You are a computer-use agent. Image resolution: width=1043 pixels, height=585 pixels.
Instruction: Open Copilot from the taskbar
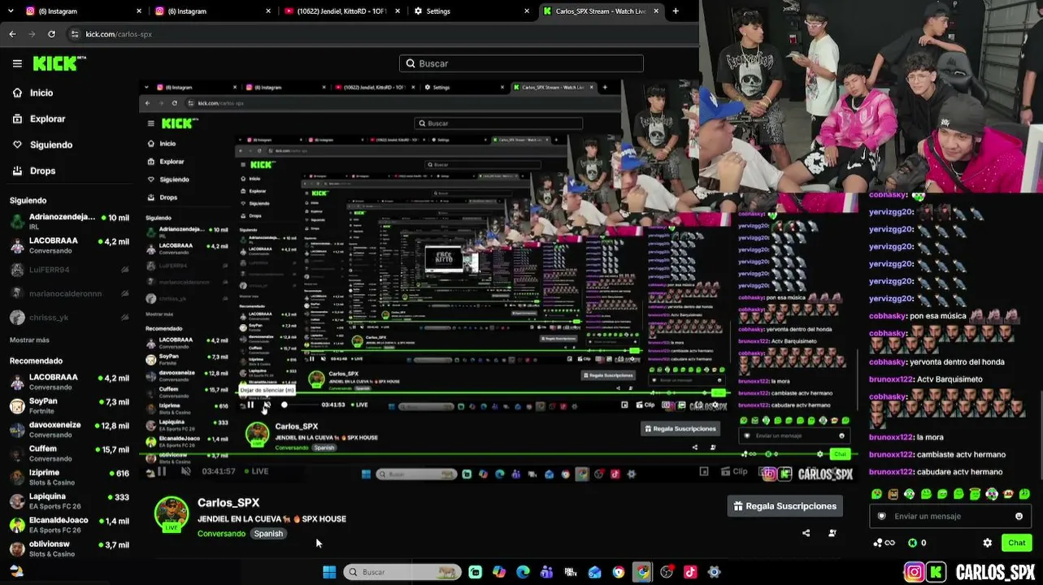499,572
